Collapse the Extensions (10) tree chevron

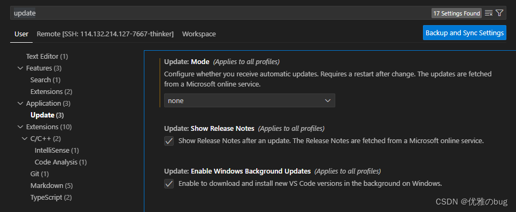click(x=20, y=127)
